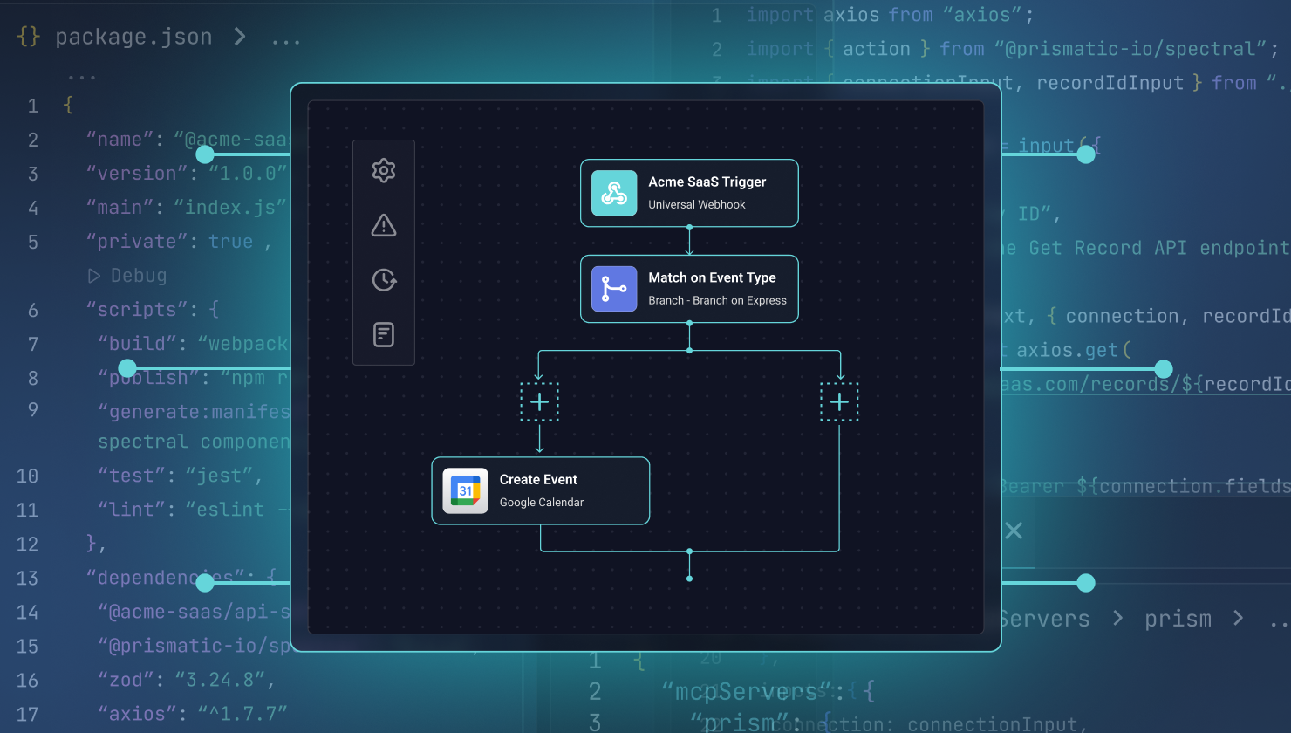
Task: Click the chevron between Servers and prism
Action: click(x=1118, y=619)
